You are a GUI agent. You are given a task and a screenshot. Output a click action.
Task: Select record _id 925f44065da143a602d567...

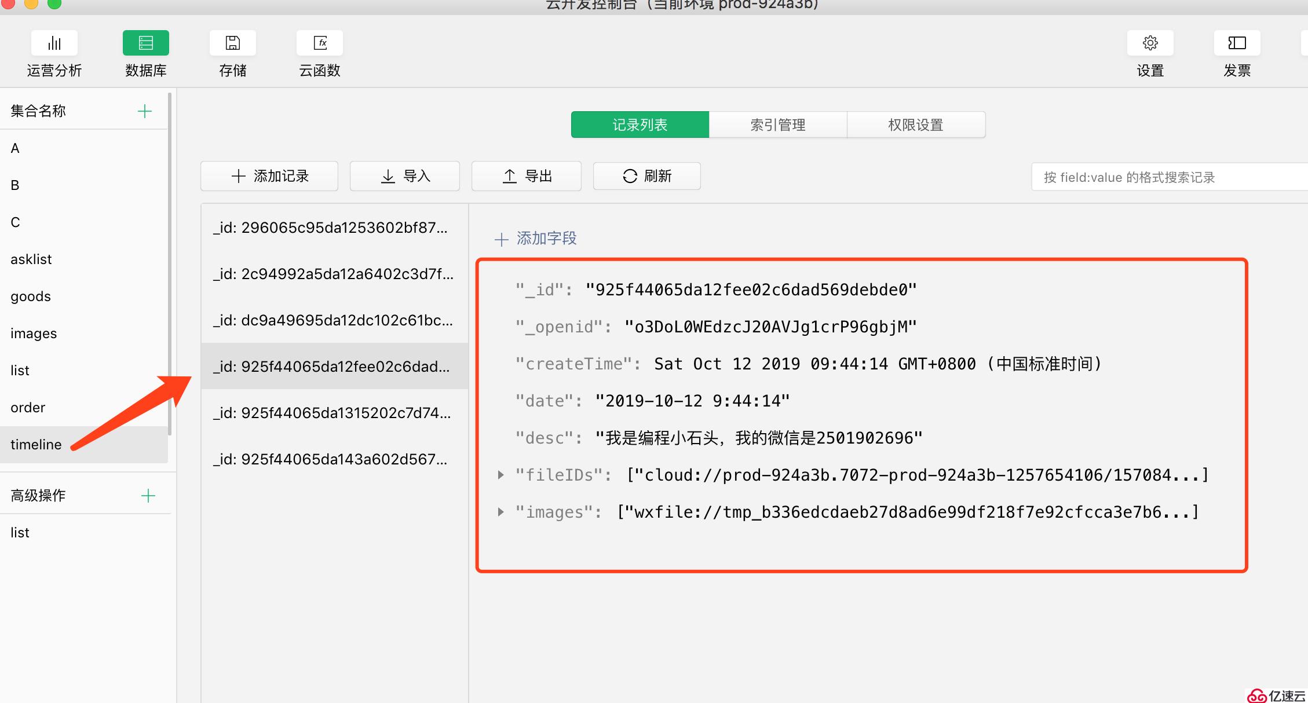click(x=335, y=459)
